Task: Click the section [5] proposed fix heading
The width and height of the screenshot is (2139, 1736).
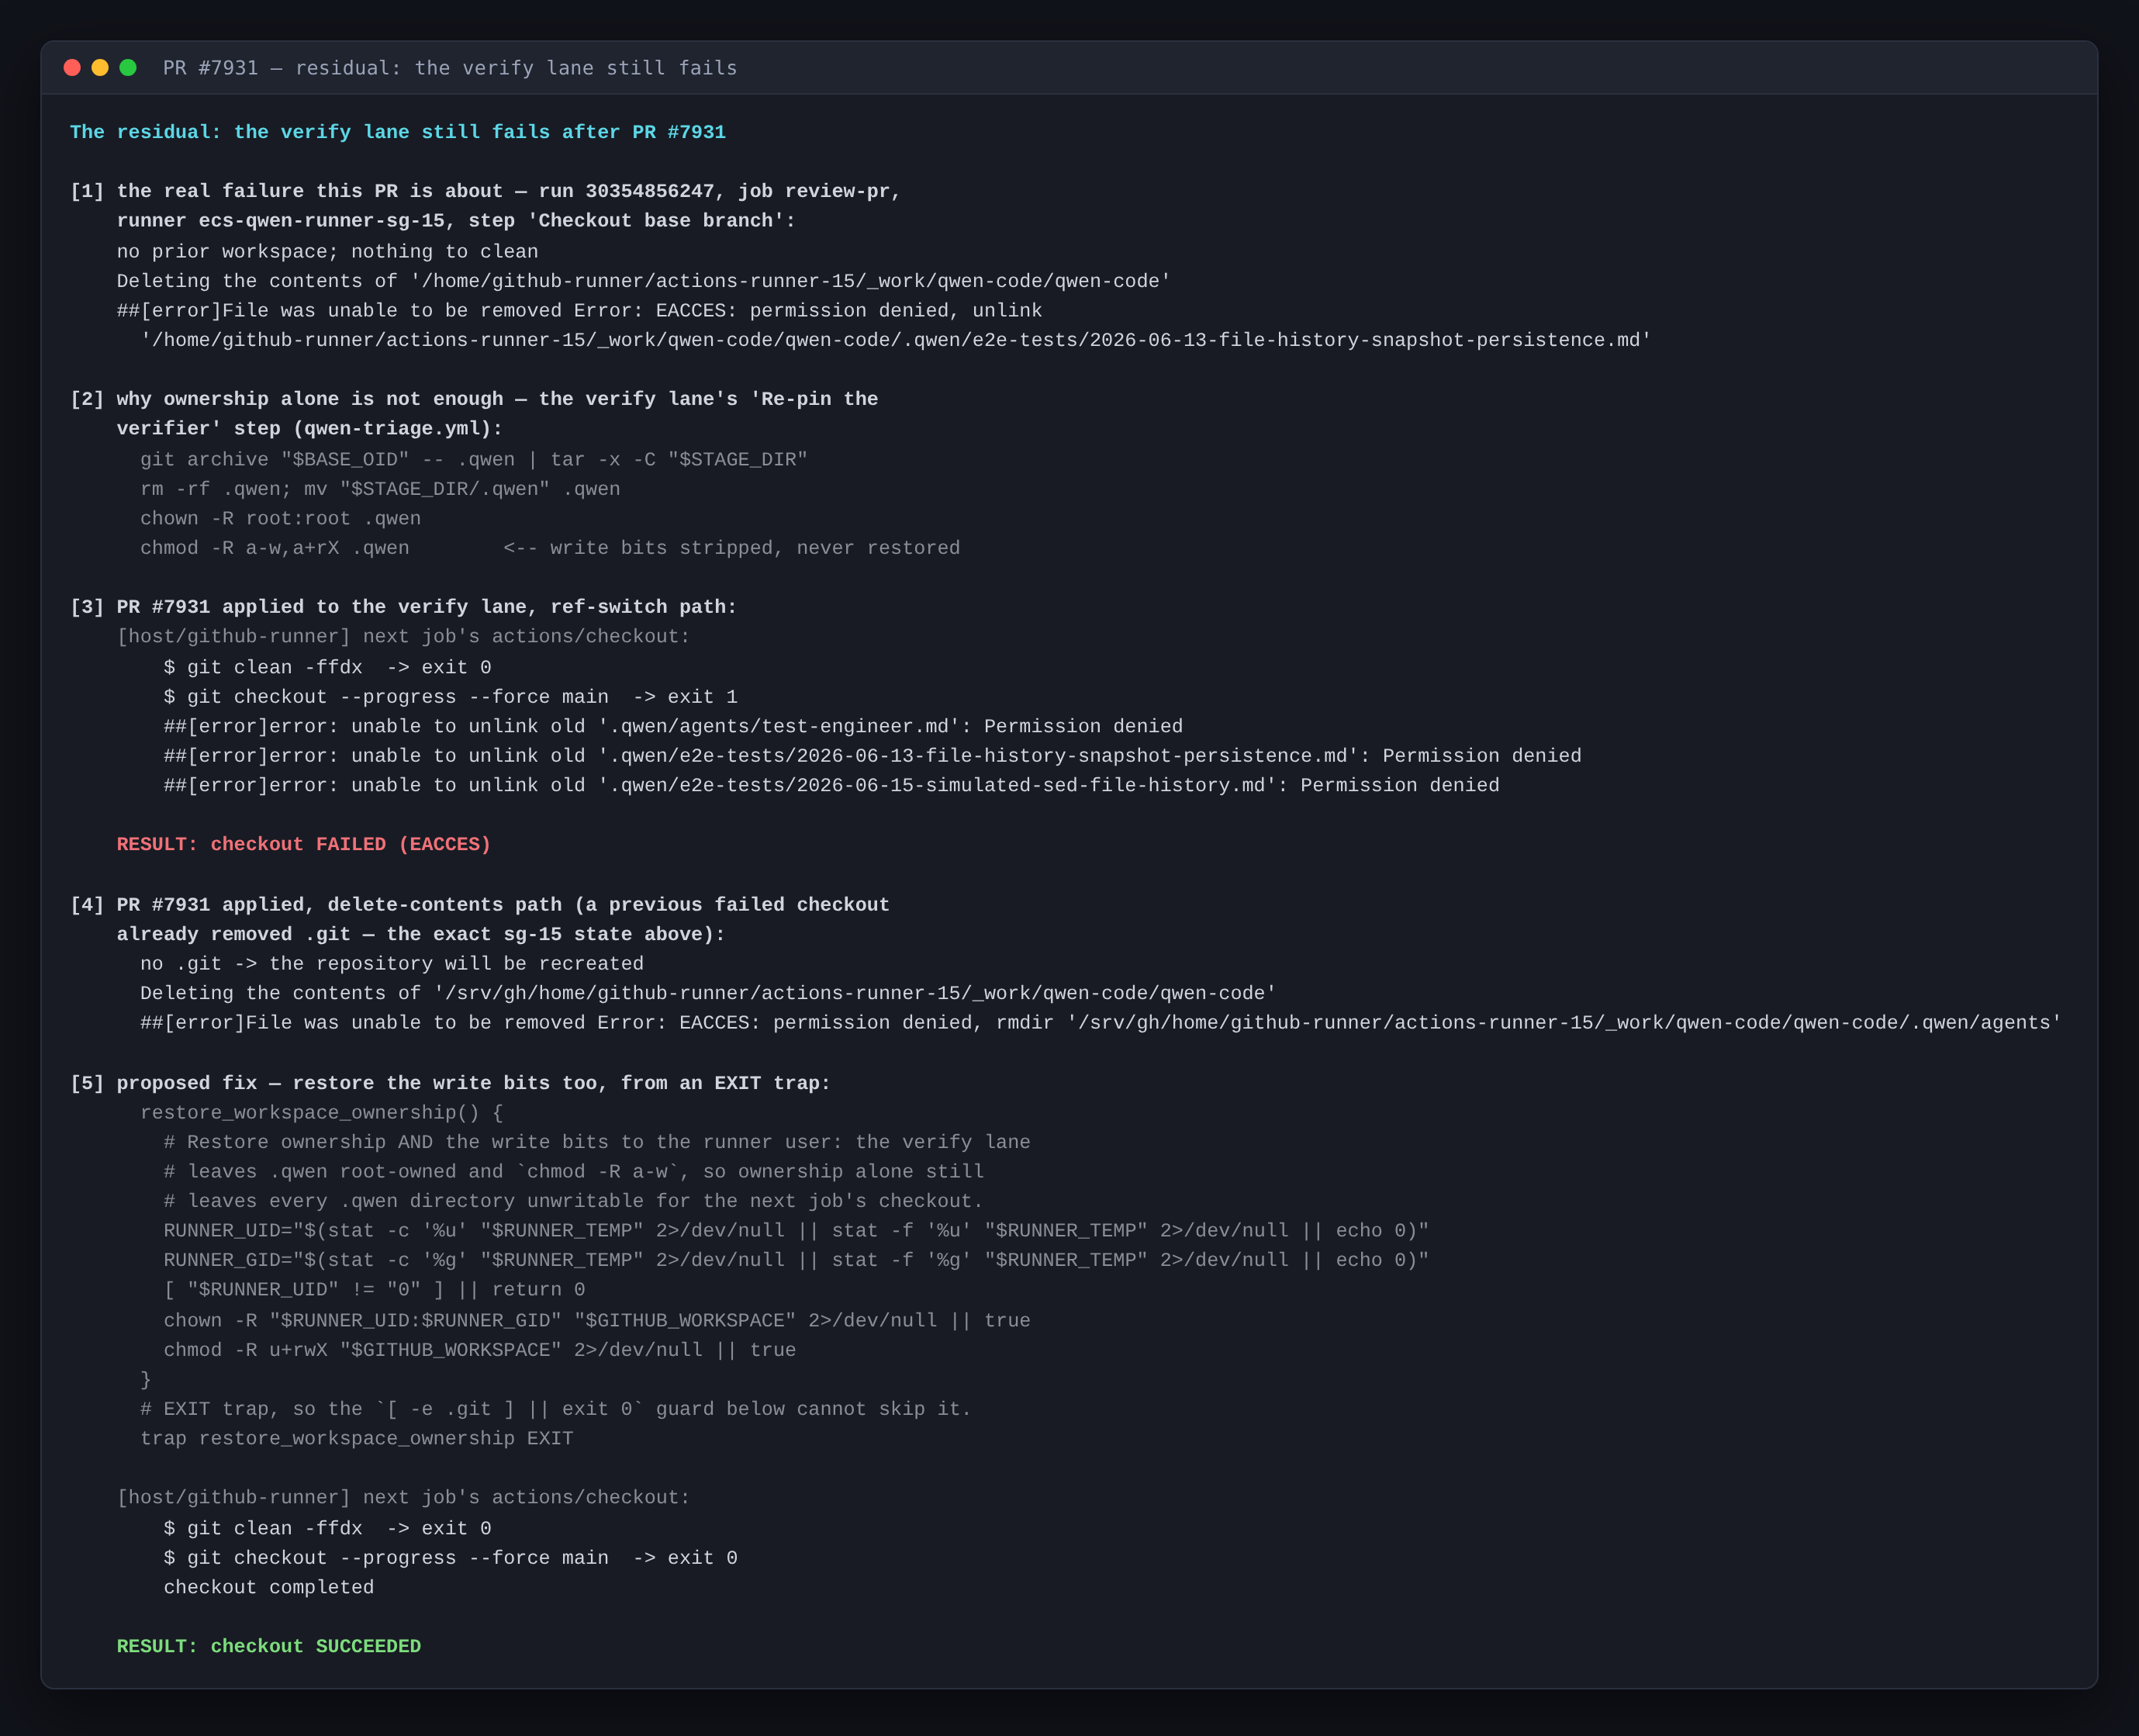Action: [x=450, y=1083]
